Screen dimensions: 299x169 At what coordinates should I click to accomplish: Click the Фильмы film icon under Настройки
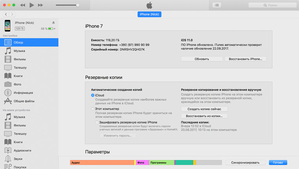pyautogui.click(x=8, y=59)
